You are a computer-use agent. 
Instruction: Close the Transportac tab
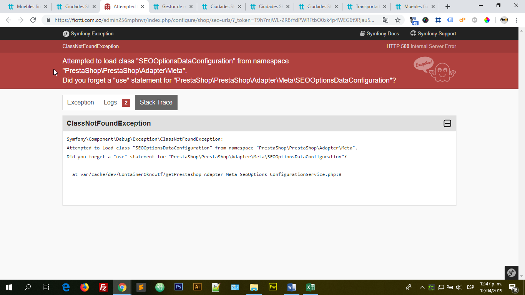coord(385,7)
